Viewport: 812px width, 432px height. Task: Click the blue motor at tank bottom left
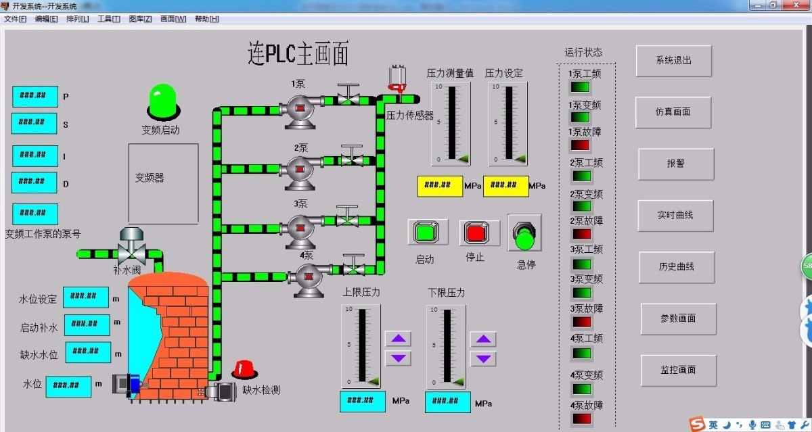pyautogui.click(x=128, y=384)
